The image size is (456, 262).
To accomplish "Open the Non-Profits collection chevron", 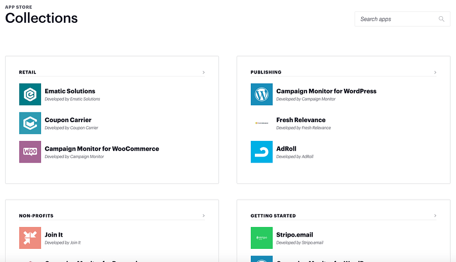I will [204, 215].
